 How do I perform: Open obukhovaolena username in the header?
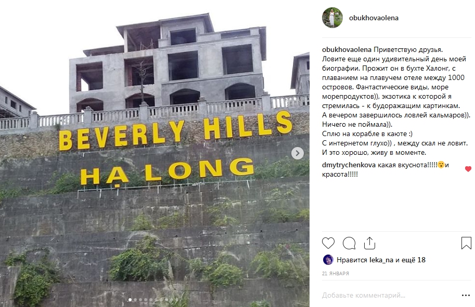[374, 18]
